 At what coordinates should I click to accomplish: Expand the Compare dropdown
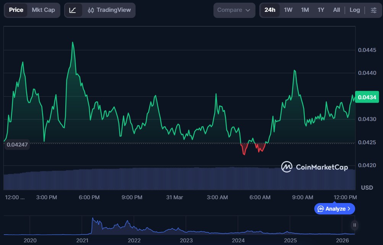[234, 10]
